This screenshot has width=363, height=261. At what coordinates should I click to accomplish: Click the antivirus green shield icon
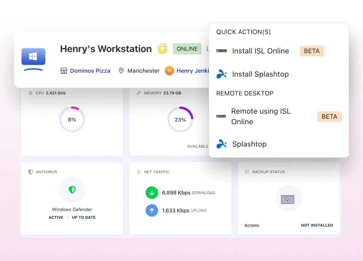click(x=72, y=190)
